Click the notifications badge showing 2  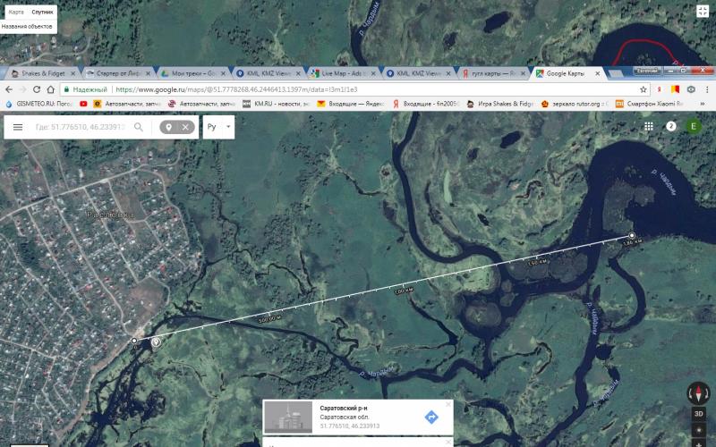(x=671, y=127)
